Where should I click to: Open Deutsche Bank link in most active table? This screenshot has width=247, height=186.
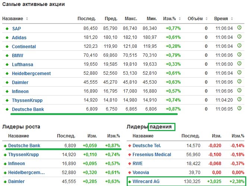pos(28,109)
